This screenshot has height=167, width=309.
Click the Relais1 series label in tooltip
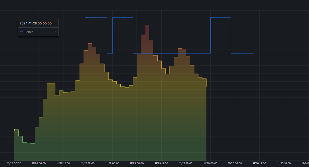click(x=29, y=32)
